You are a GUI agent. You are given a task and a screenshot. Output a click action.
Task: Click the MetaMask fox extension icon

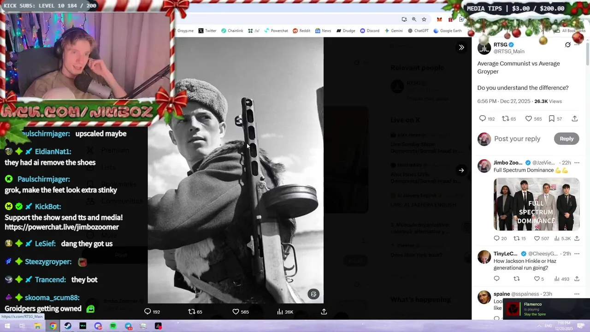click(x=439, y=19)
